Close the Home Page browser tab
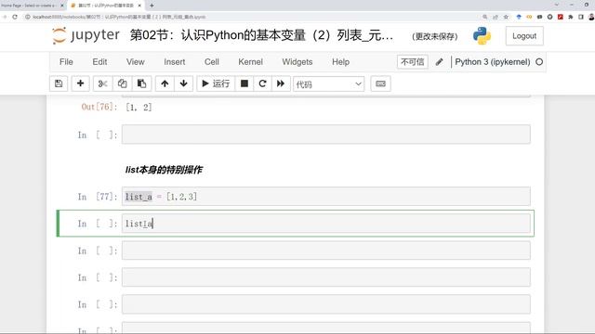 [62, 6]
